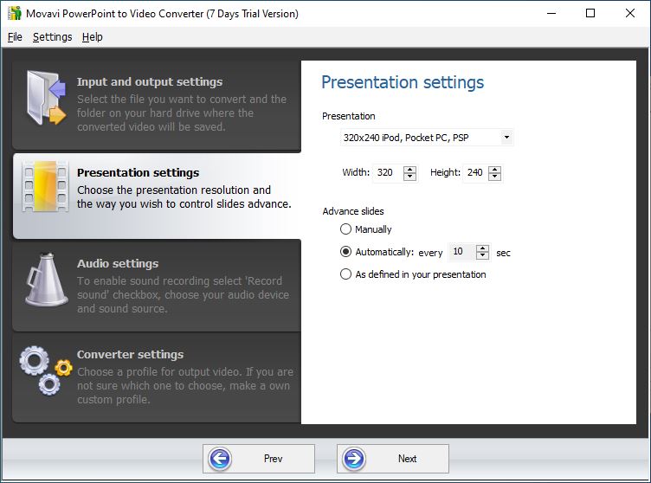Decrease the Width value by one step
The image size is (651, 483).
[x=409, y=177]
